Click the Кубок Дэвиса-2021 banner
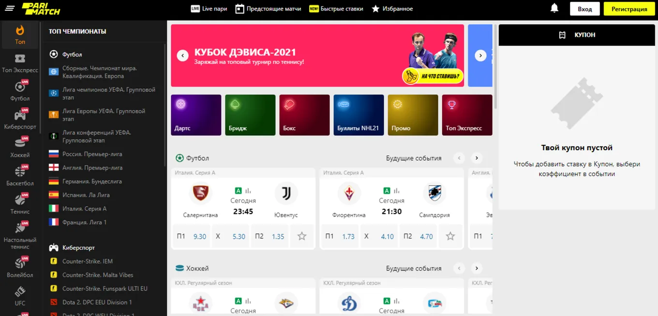Viewport: 658px width, 316px height. tap(317, 56)
